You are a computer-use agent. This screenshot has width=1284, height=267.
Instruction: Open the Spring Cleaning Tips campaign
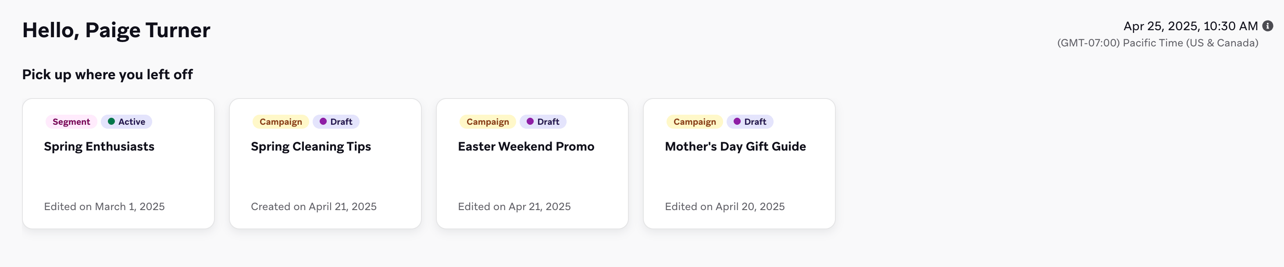(310, 146)
